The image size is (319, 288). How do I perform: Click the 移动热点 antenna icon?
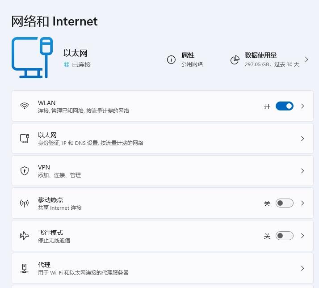(25, 203)
